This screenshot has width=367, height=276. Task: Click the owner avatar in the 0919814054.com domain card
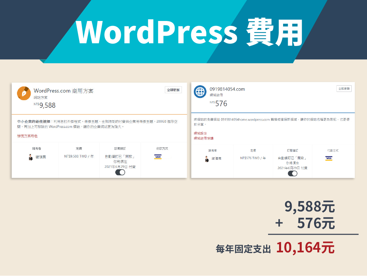pyautogui.click(x=207, y=159)
